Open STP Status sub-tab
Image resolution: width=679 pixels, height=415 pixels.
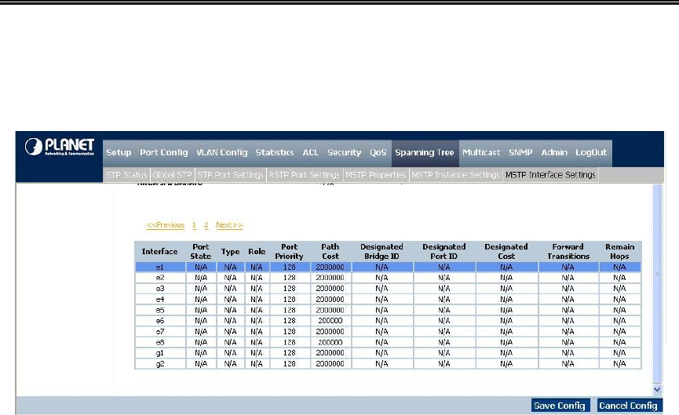(125, 175)
